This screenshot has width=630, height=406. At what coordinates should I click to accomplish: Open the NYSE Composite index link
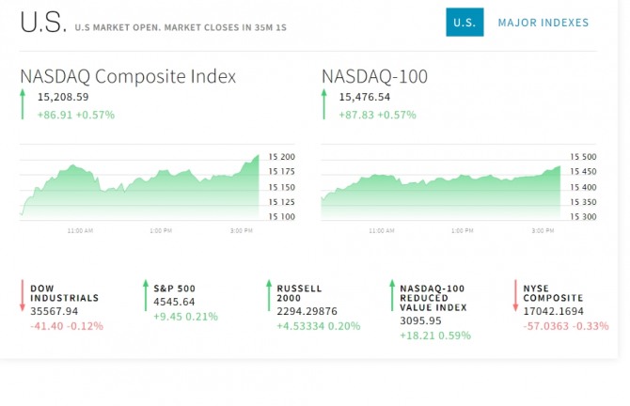point(553,293)
